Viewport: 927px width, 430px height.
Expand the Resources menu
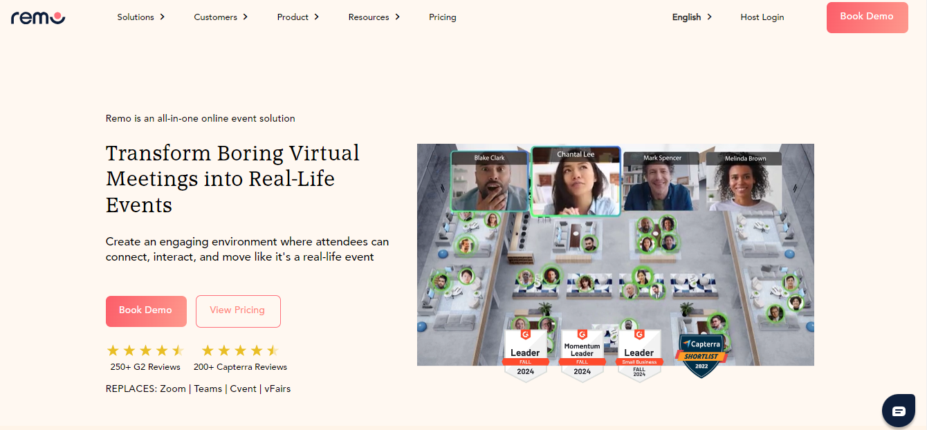pyautogui.click(x=374, y=17)
